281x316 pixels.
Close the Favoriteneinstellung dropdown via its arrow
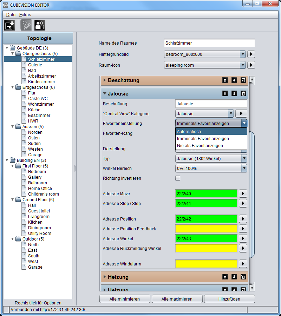click(x=244, y=123)
